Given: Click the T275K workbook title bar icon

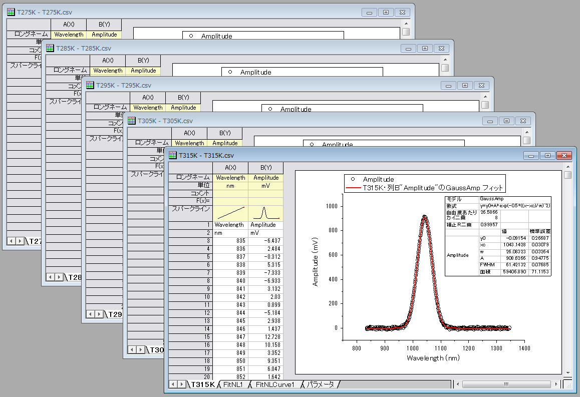Looking at the screenshot, I should [x=11, y=12].
